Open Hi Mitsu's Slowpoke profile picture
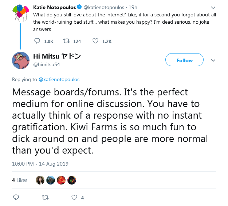Screen dimensions: 228x206 (x=21, y=60)
